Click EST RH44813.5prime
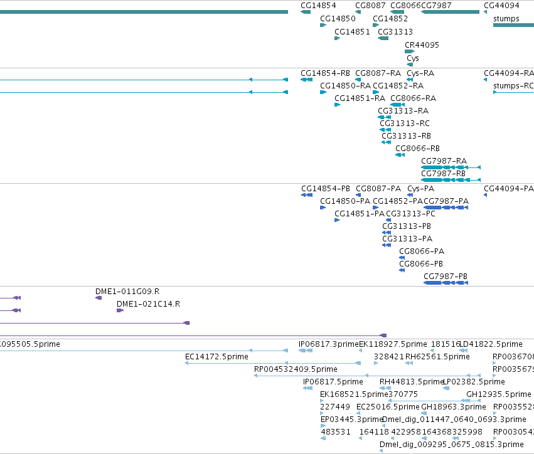534x454 pixels. pyautogui.click(x=385, y=388)
